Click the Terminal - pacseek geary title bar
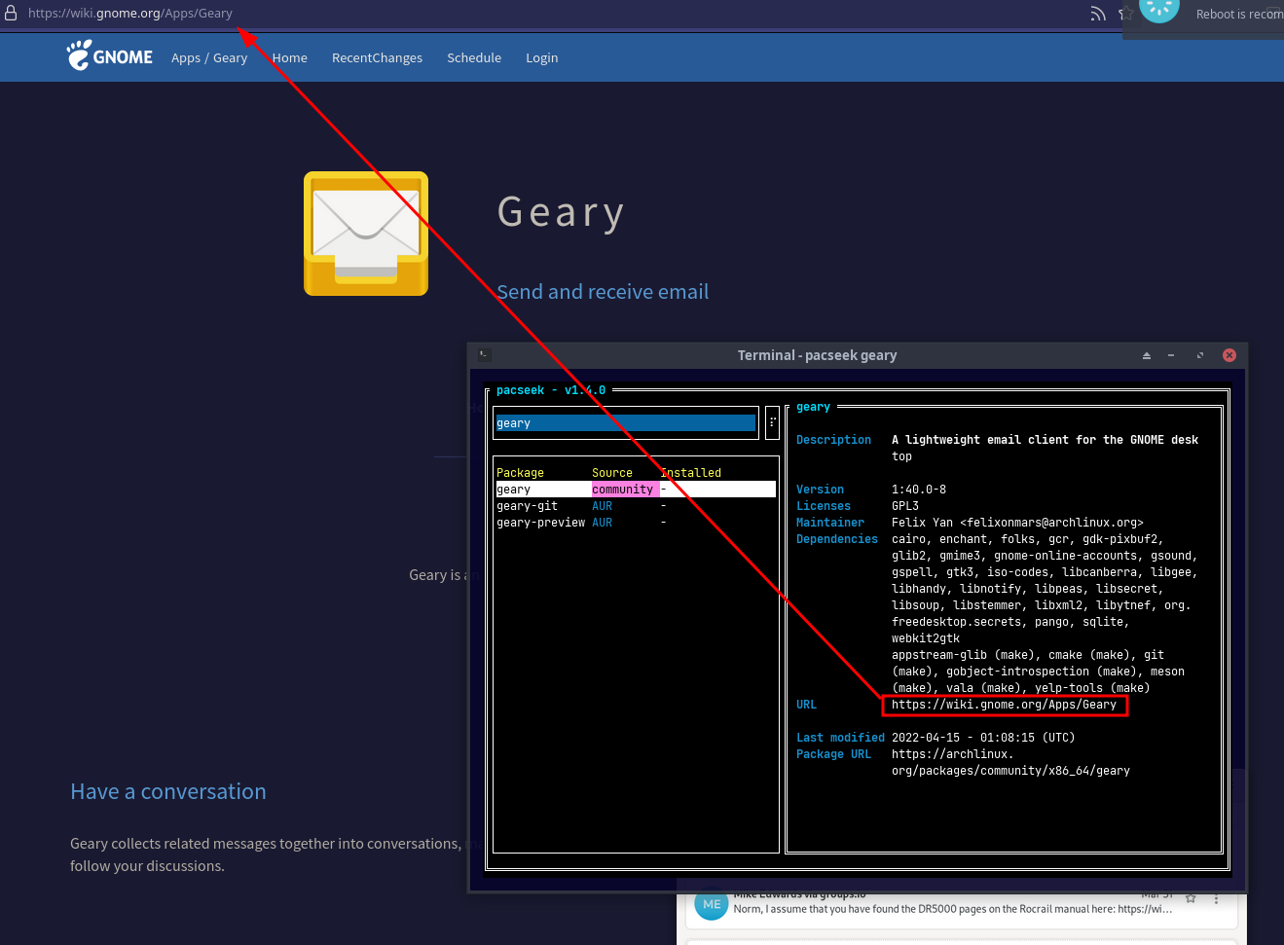 point(817,355)
